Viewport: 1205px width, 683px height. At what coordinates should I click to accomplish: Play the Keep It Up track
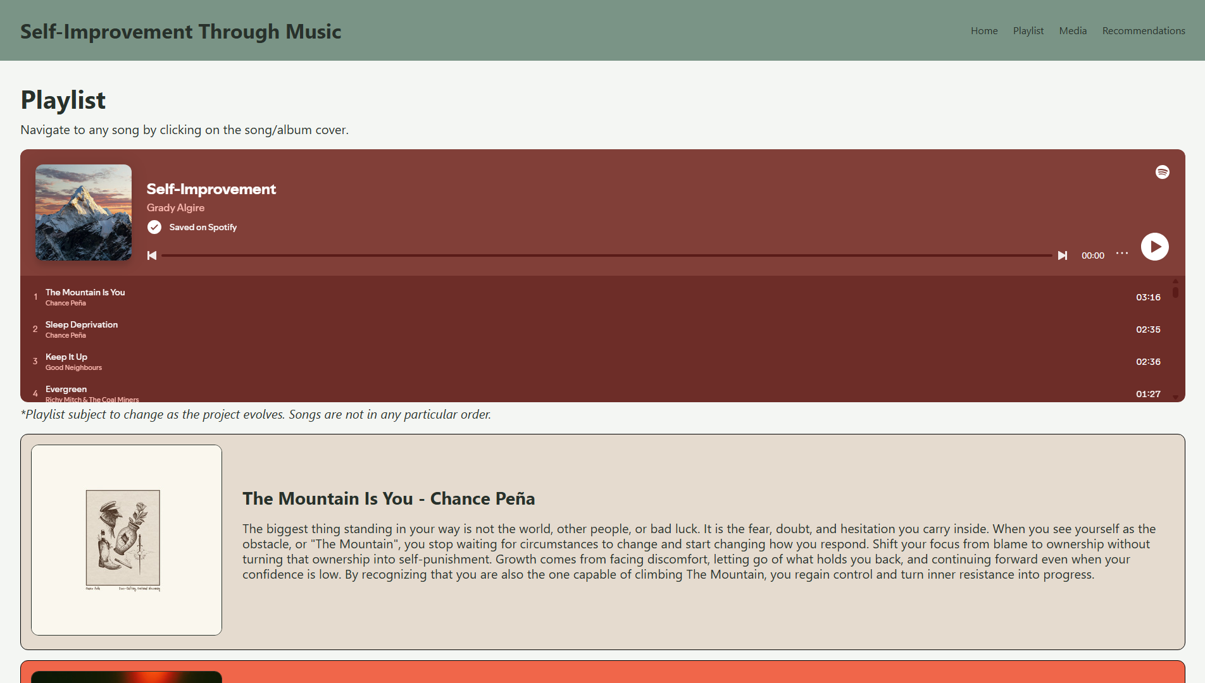click(66, 357)
